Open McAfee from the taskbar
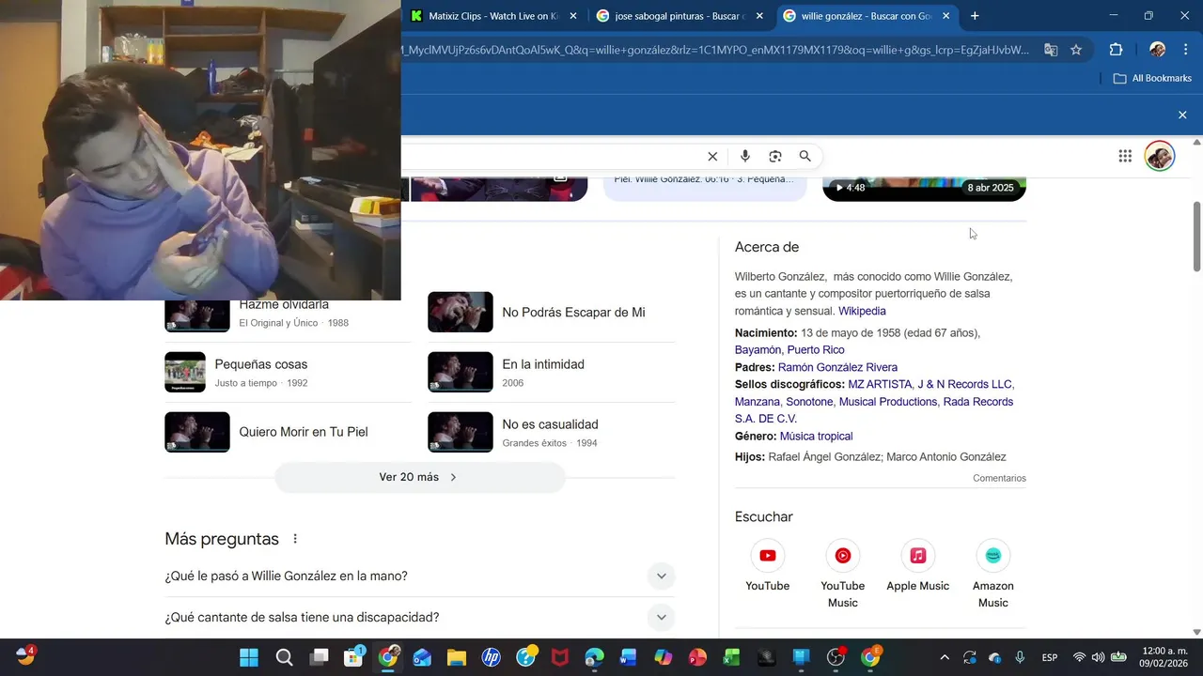Screen dimensions: 1203x676 559,657
